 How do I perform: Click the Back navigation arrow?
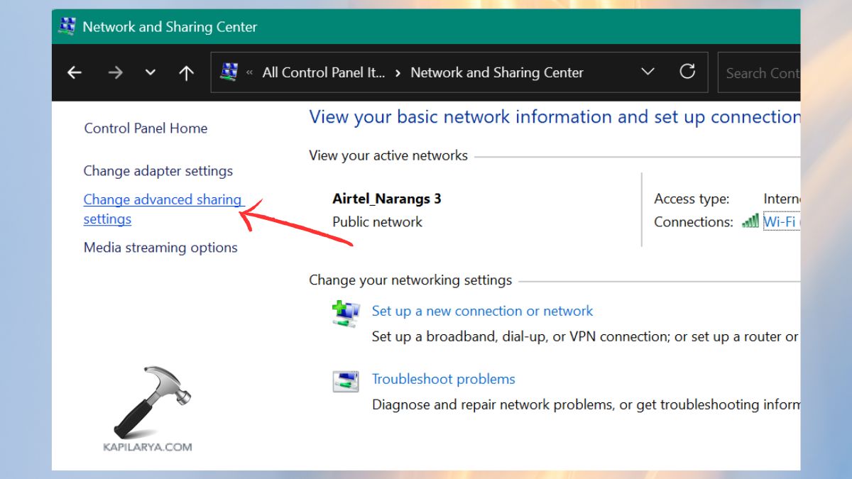coord(74,72)
